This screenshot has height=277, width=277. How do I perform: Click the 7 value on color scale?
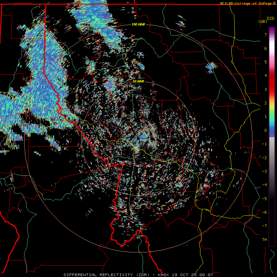(266, 34)
